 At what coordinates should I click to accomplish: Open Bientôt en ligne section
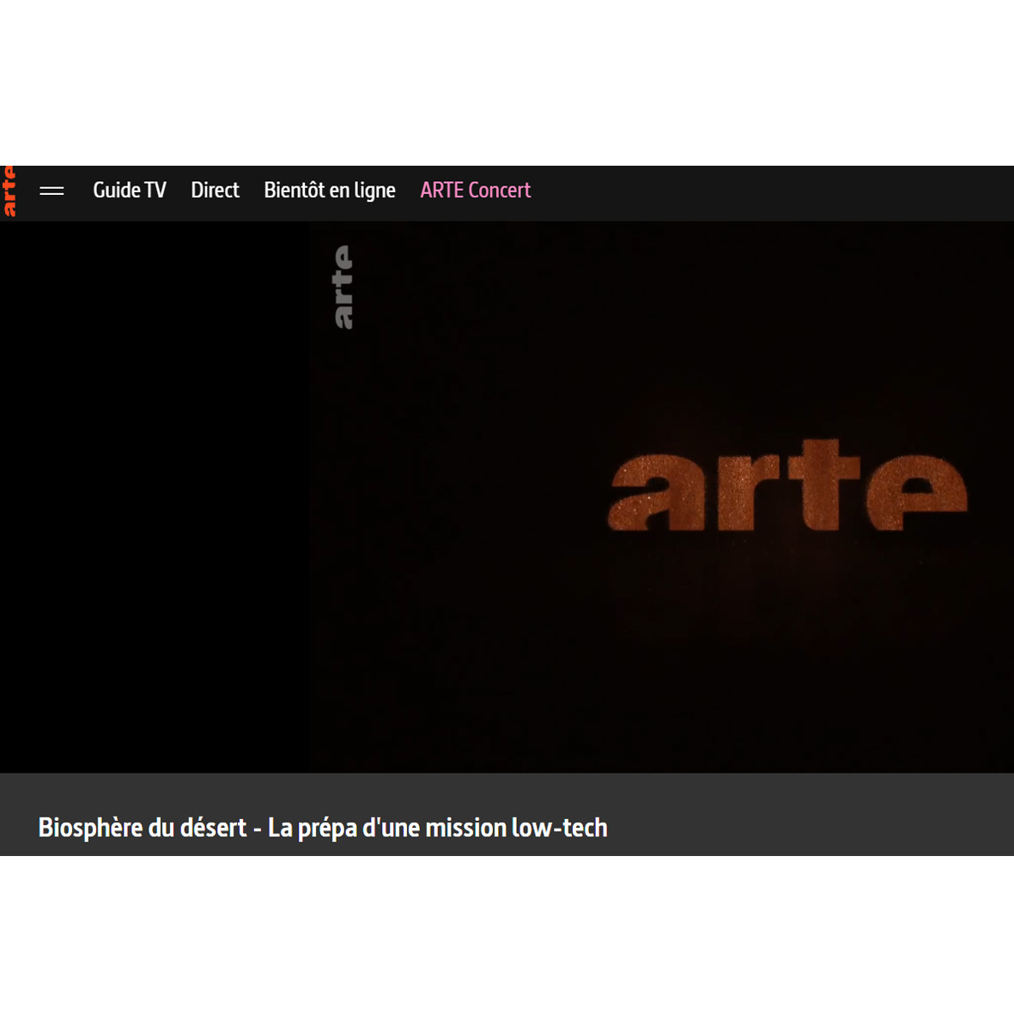coord(330,191)
